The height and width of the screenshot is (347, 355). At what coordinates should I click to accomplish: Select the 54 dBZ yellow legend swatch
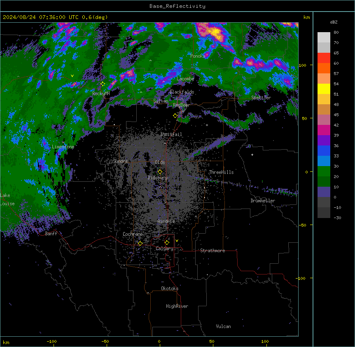point(324,89)
